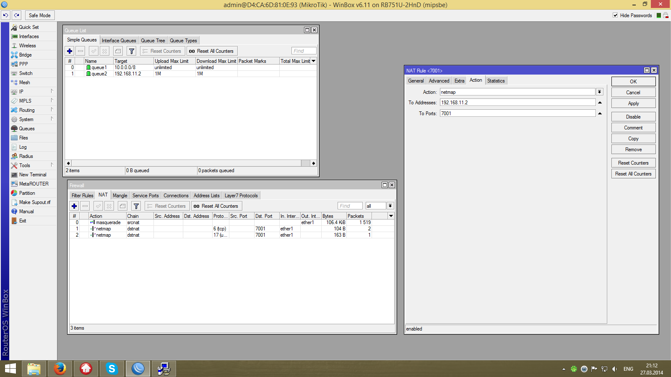Open Bridge in the sidebar
This screenshot has height=377, width=671.
(x=25, y=55)
